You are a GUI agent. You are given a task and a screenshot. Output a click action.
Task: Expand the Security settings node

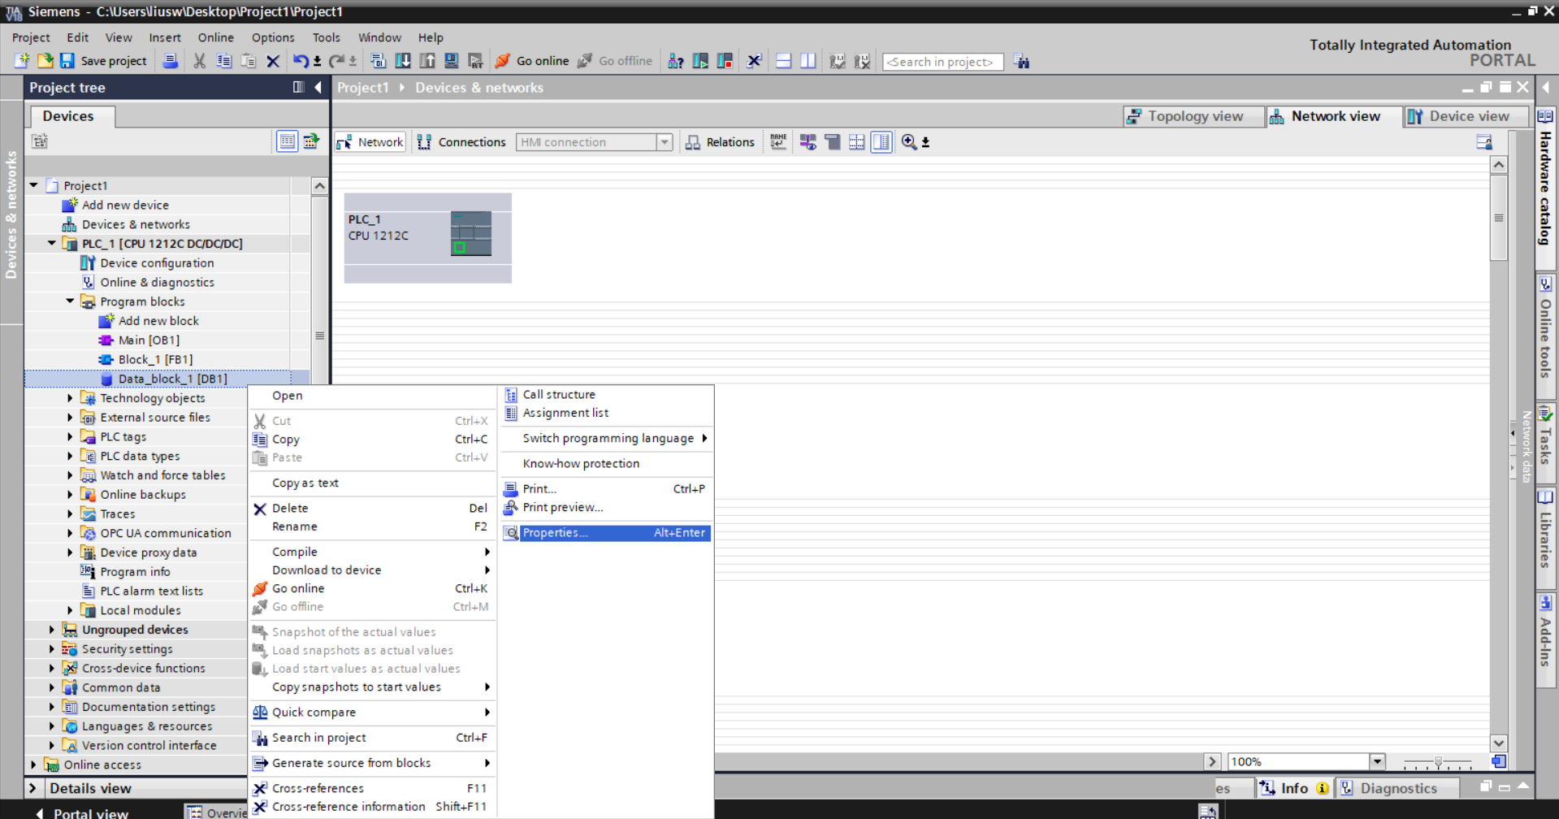(x=52, y=648)
